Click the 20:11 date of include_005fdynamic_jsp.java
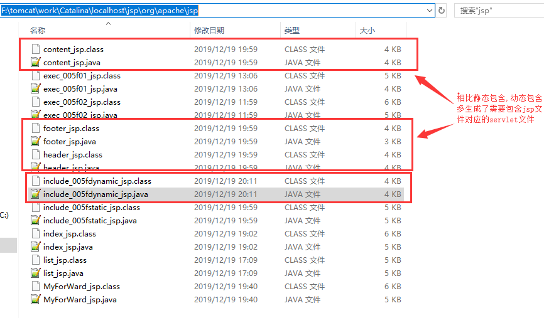The height and width of the screenshot is (318, 544). [226, 194]
